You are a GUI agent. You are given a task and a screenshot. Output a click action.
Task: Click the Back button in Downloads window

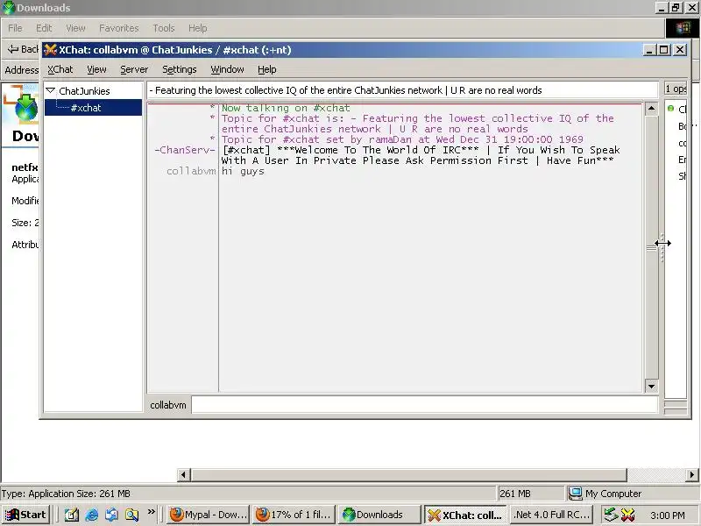(24, 49)
